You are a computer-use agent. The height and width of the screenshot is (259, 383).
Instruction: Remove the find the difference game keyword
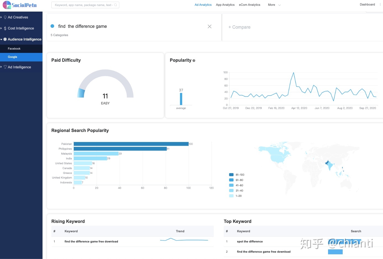[210, 26]
